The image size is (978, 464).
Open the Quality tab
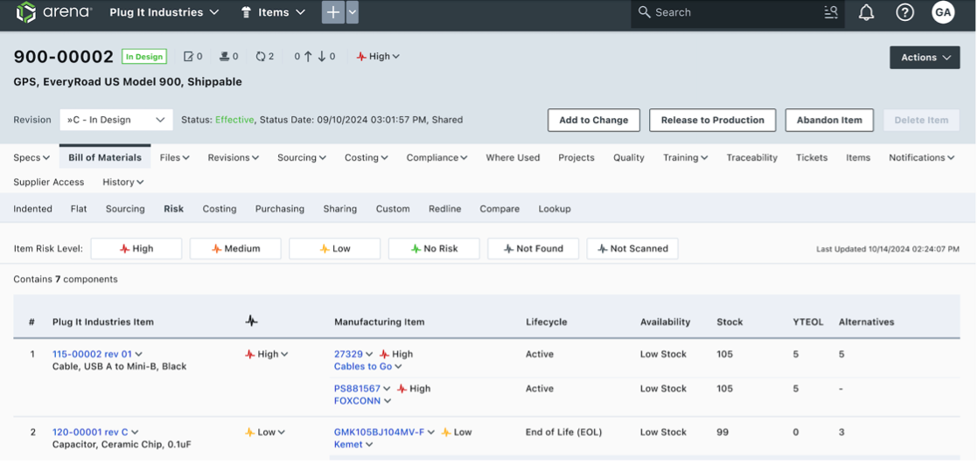(x=629, y=157)
